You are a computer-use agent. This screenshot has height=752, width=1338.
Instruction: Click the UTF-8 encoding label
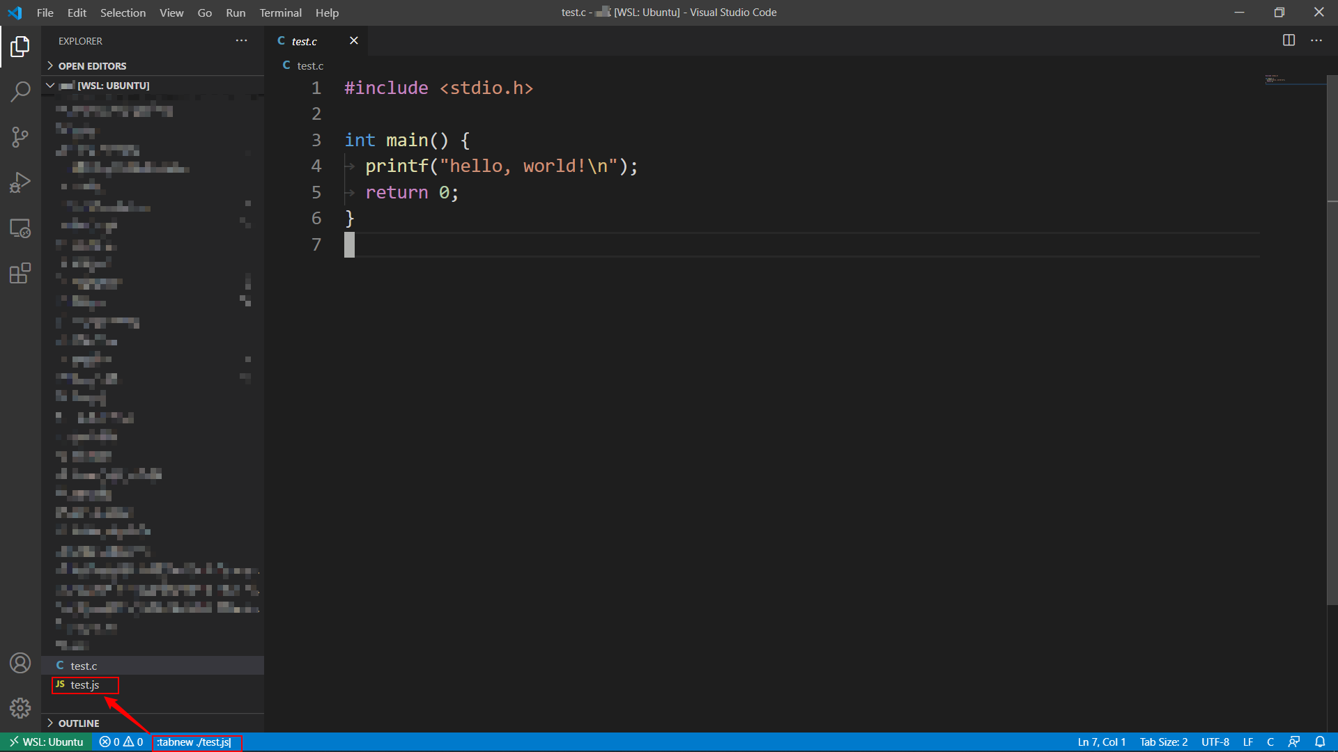click(x=1215, y=742)
